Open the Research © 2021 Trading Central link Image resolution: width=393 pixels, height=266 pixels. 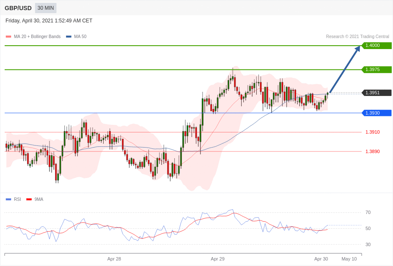357,37
